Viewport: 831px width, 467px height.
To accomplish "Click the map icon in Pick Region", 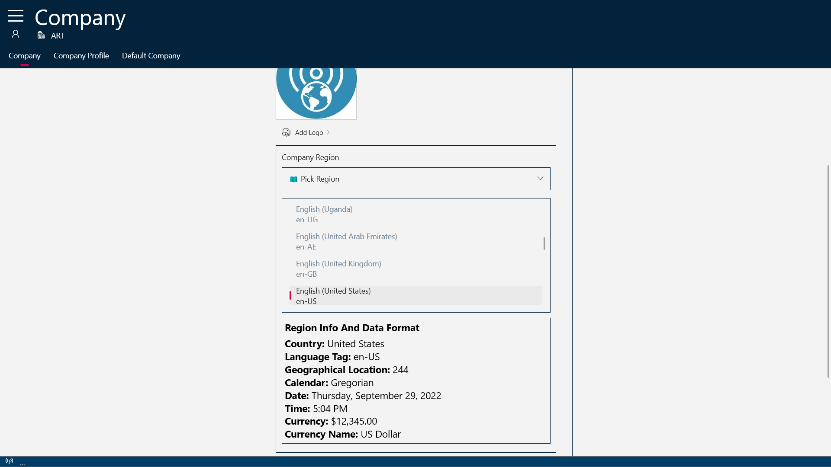I will click(x=293, y=179).
